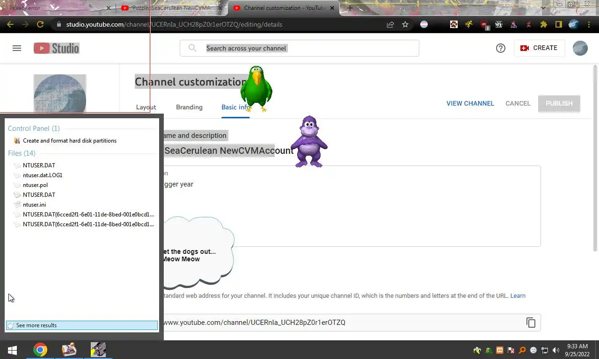Click the PUBLISH button
The width and height of the screenshot is (599, 359).
pos(559,103)
